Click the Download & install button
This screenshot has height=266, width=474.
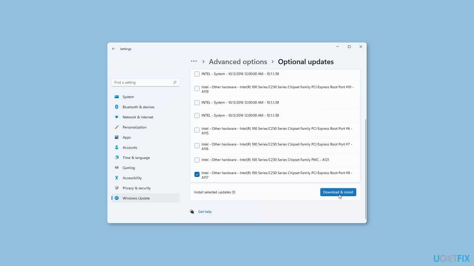click(x=338, y=192)
